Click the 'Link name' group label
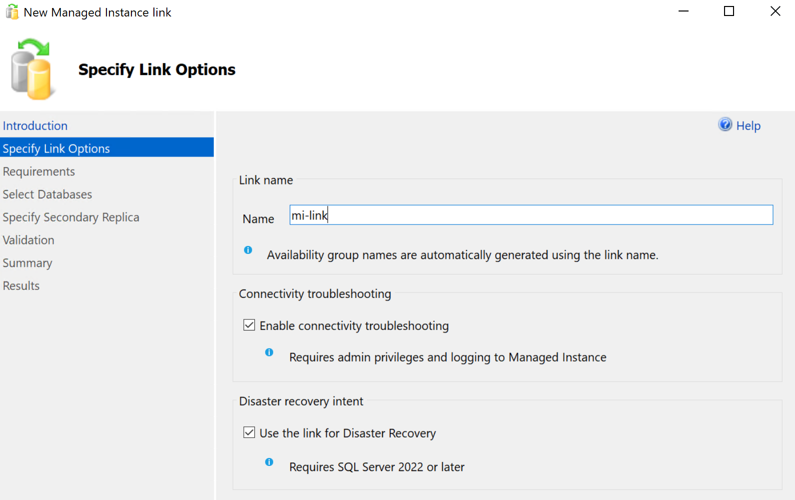This screenshot has height=500, width=795. [266, 180]
